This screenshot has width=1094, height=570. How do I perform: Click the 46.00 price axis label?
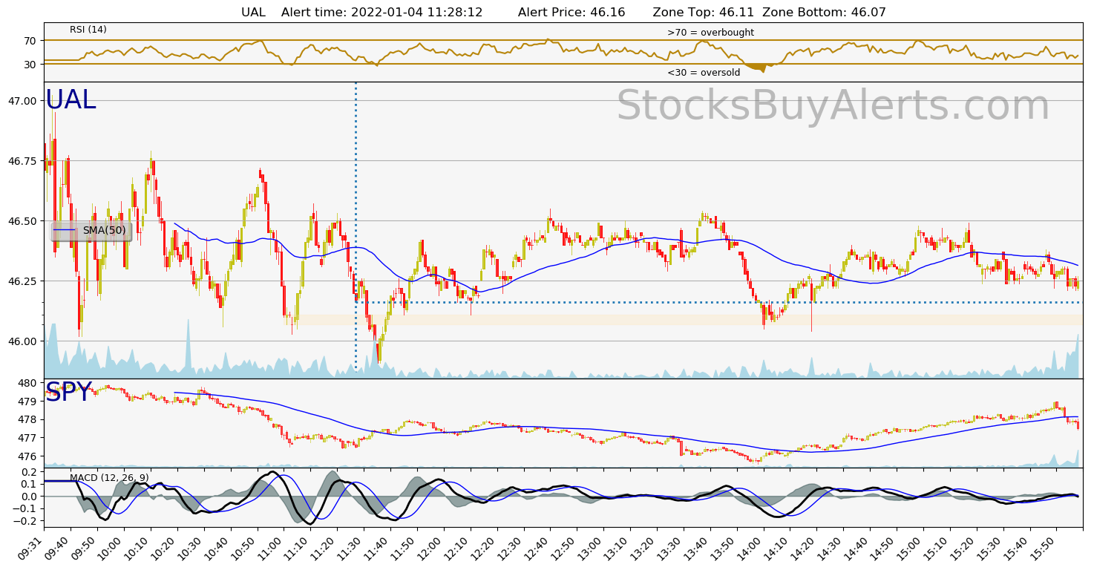24,341
